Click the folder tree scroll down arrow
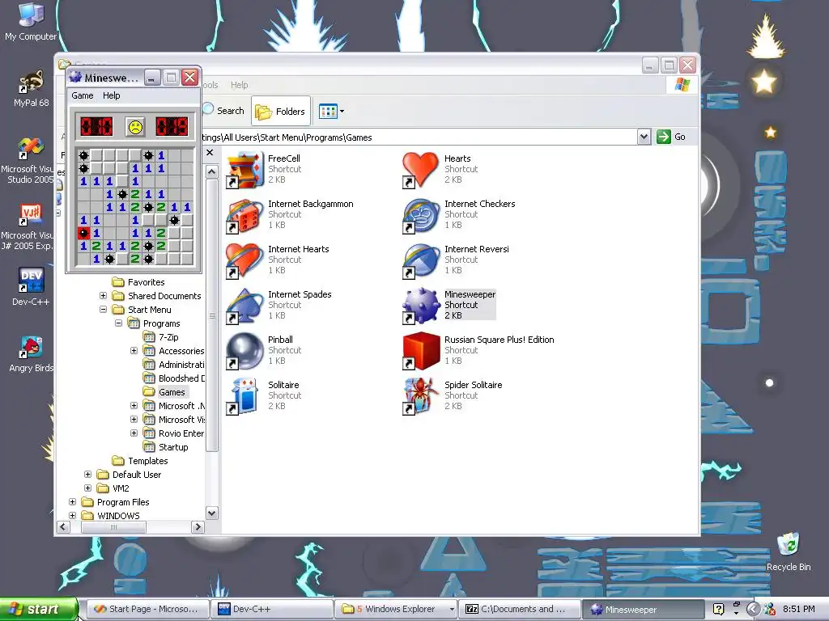The width and height of the screenshot is (829, 621). pos(211,513)
